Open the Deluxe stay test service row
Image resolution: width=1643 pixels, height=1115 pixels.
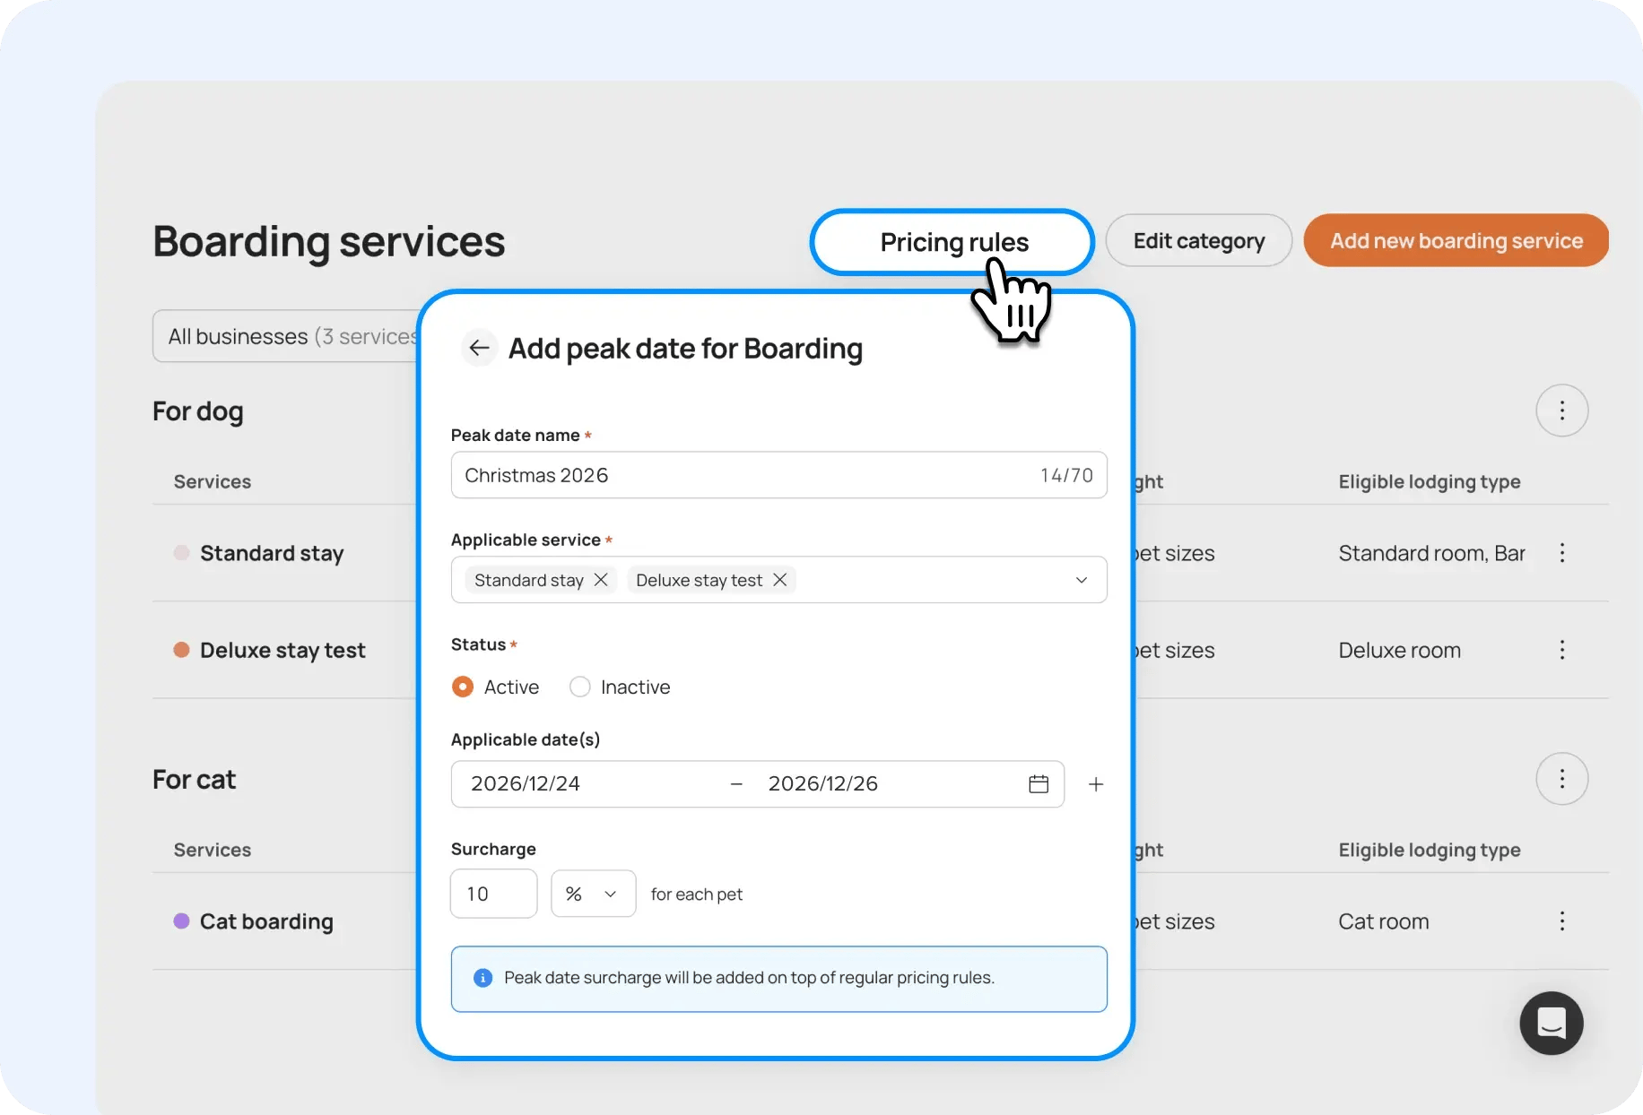[x=283, y=650]
